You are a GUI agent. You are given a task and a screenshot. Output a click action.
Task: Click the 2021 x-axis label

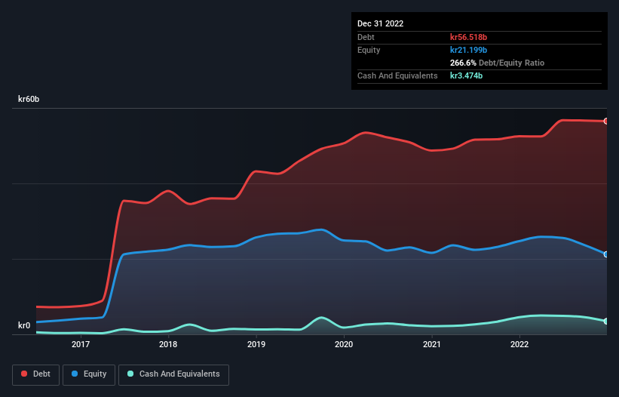(x=432, y=344)
